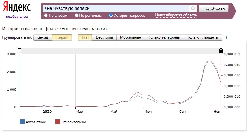
Task: Click the Яндекс logo
Action: (x=17, y=7)
